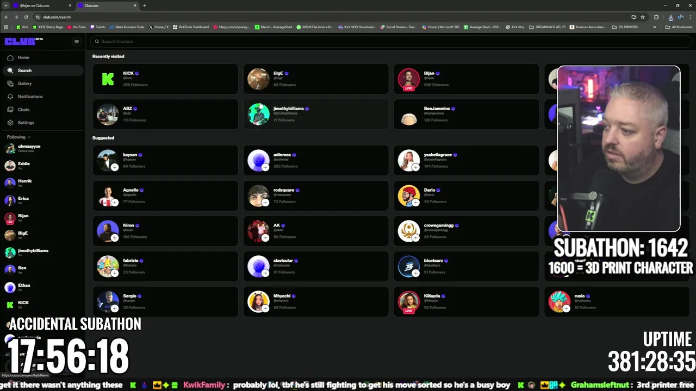696x391 pixels.
Task: Open the Home page in Club sidebar
Action: (42, 58)
